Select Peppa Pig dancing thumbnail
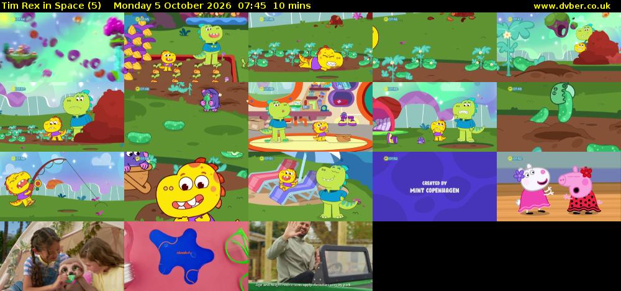The image size is (621, 291). (559, 187)
